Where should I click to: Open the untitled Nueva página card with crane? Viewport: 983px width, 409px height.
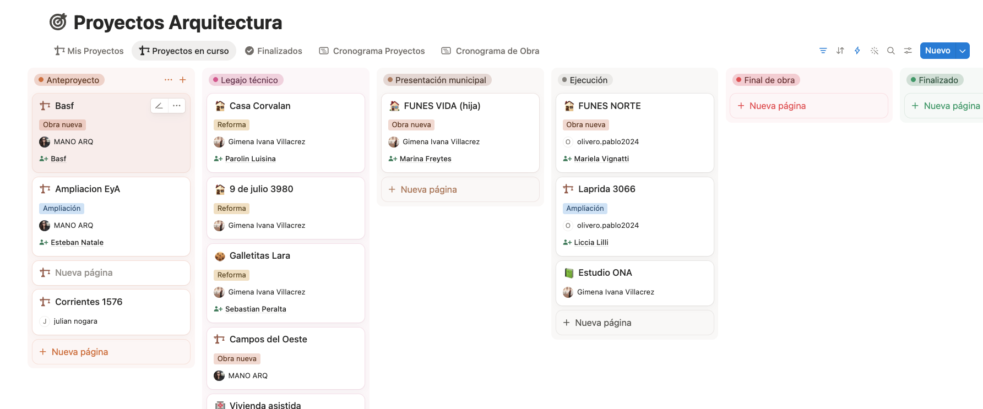(111, 272)
